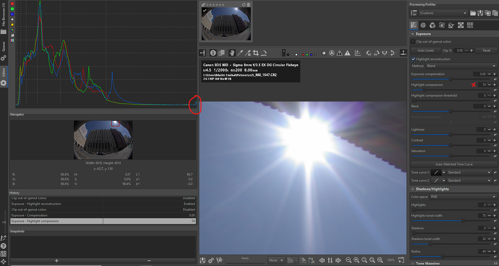Image resolution: width=499 pixels, height=266 pixels.
Task: Toggle the red channel in the histogram
Action: [x=13, y=4]
